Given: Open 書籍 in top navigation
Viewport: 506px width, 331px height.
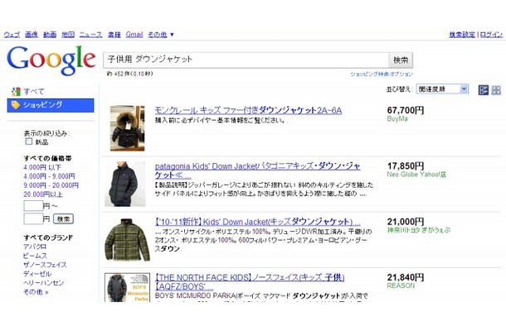Looking at the screenshot, I should 114,35.
